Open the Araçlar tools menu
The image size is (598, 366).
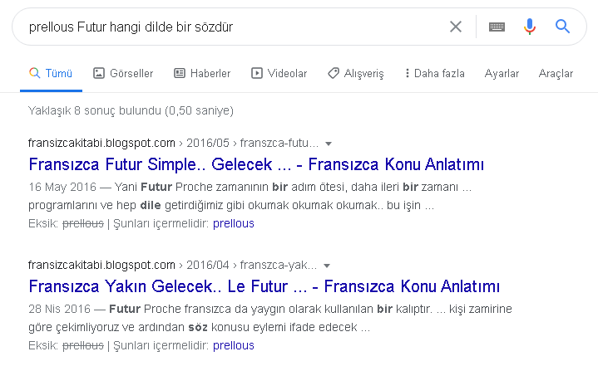point(556,73)
